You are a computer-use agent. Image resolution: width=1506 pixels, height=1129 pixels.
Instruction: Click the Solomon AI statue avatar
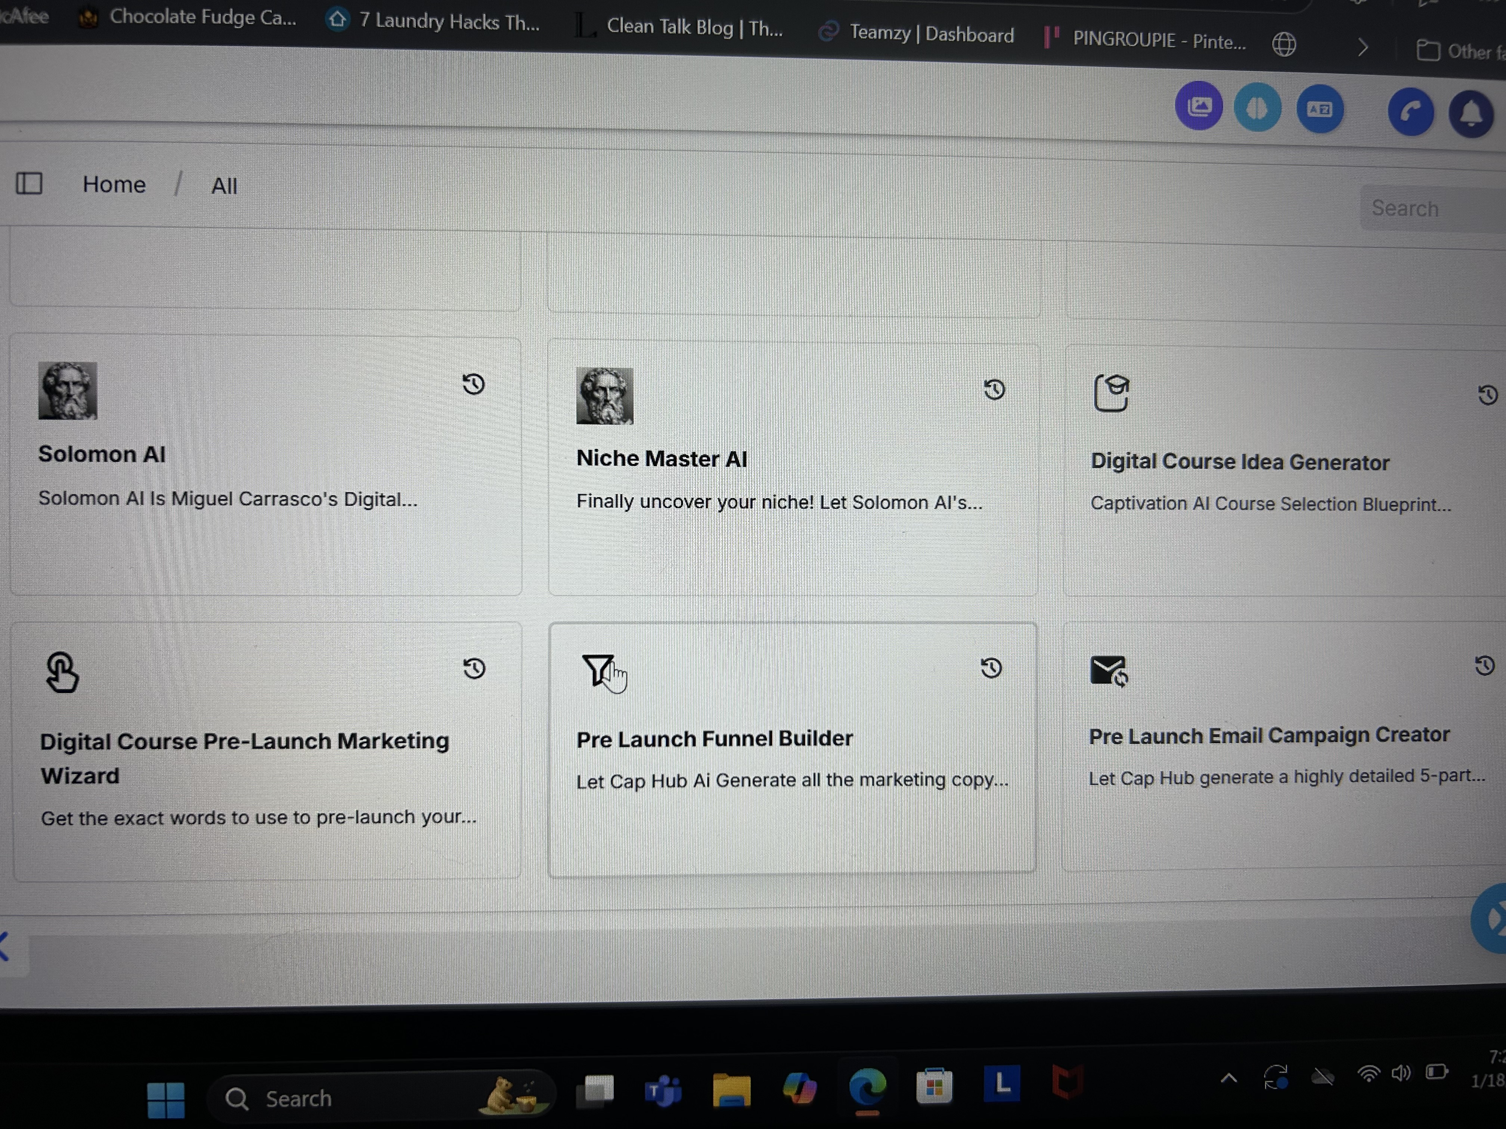click(x=67, y=391)
